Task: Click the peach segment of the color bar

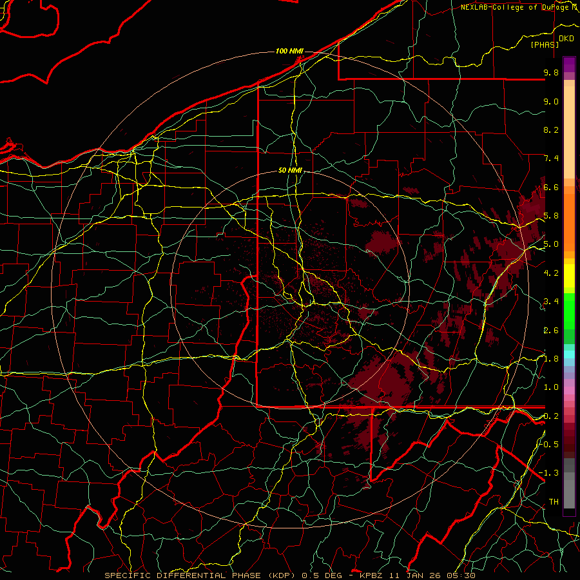Action: [x=569, y=132]
